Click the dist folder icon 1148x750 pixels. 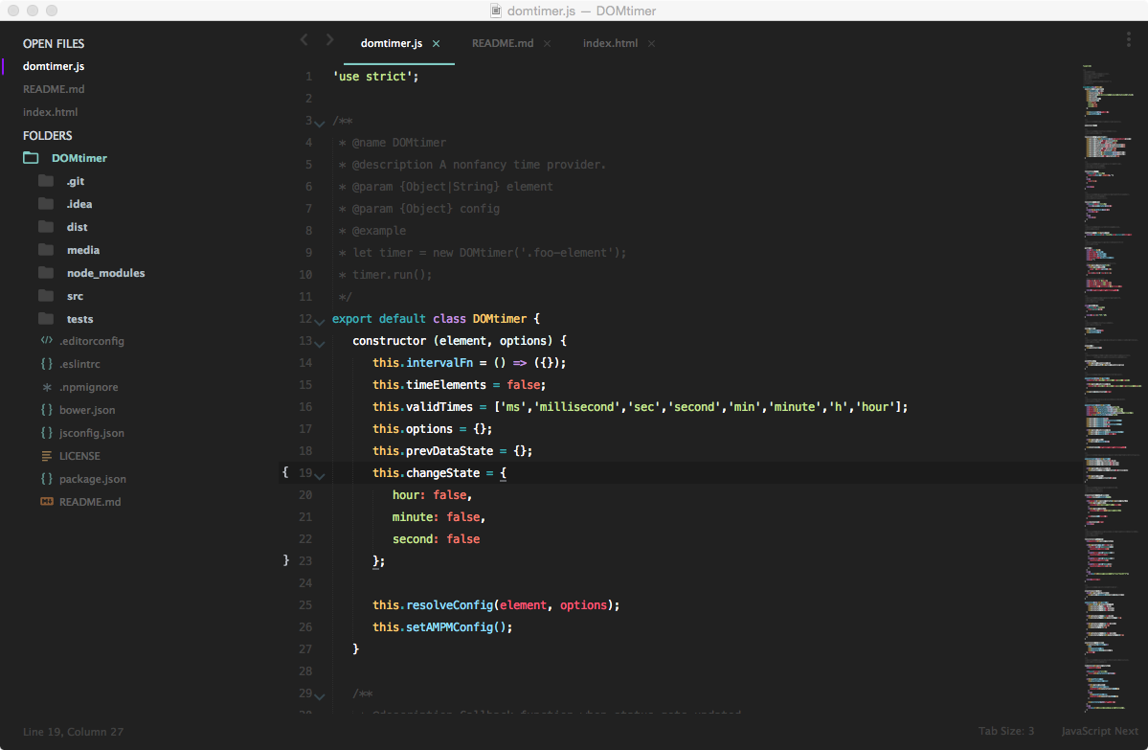(46, 227)
